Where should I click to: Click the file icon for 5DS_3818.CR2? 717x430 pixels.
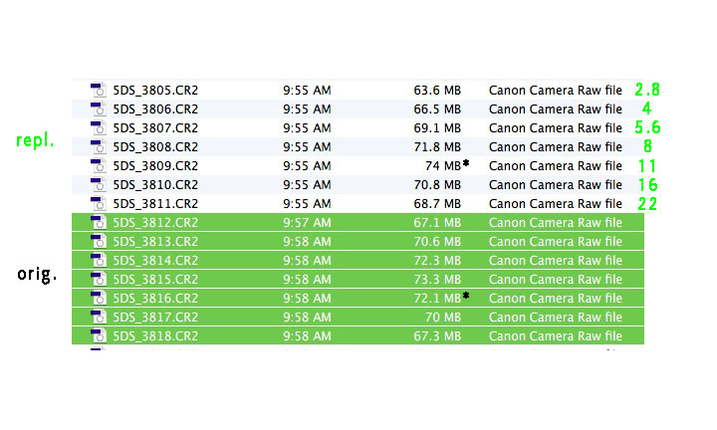click(98, 335)
